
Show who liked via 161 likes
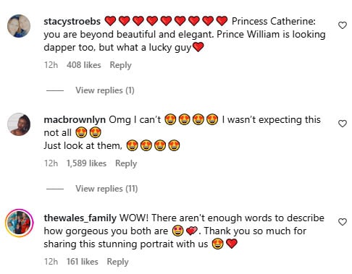[83, 262]
